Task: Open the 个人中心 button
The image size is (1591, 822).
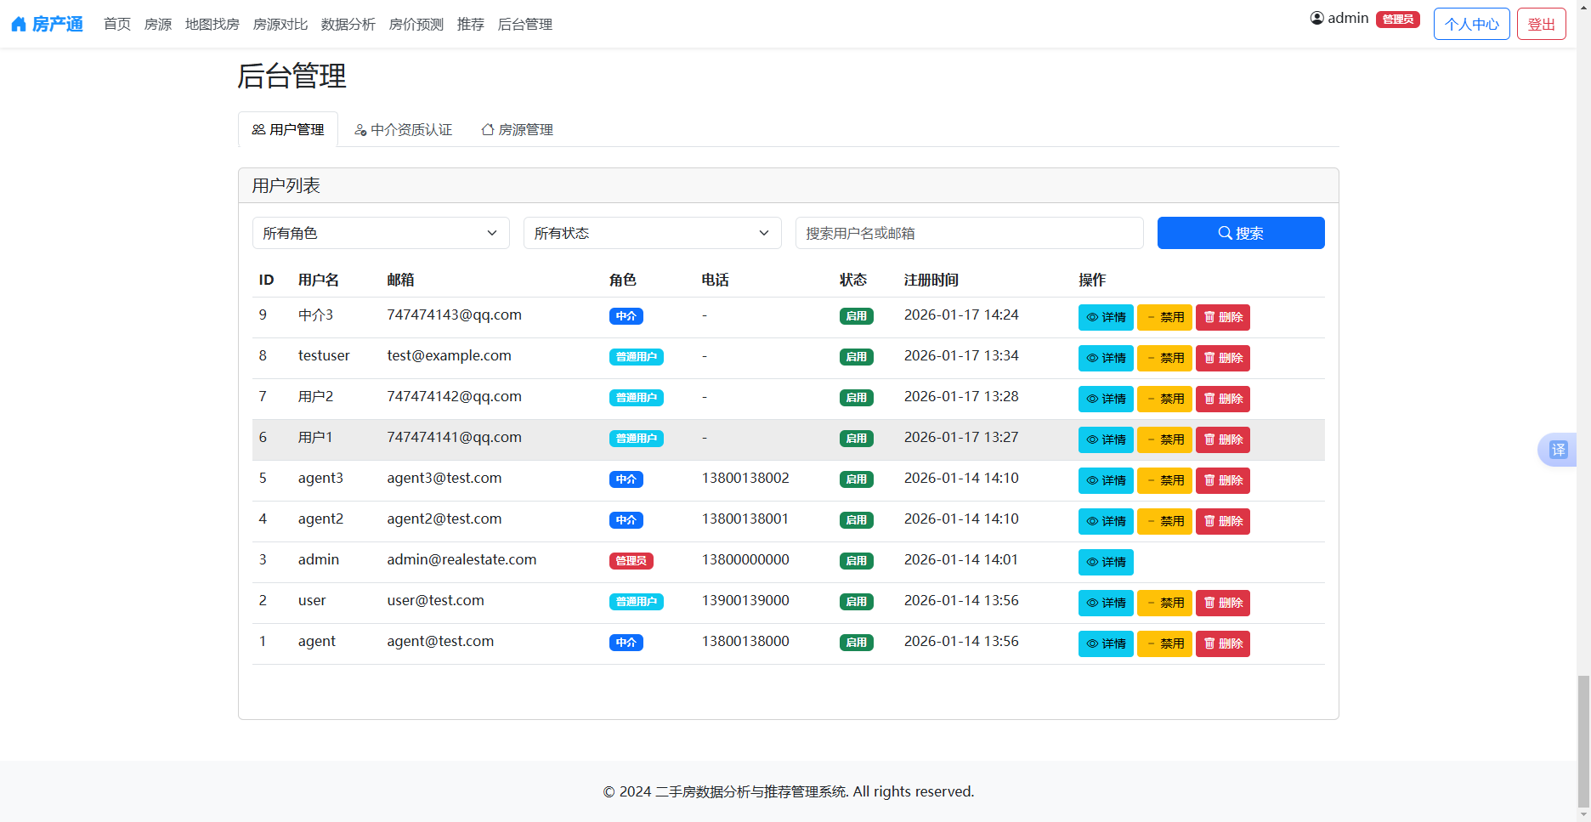Action: (x=1472, y=24)
